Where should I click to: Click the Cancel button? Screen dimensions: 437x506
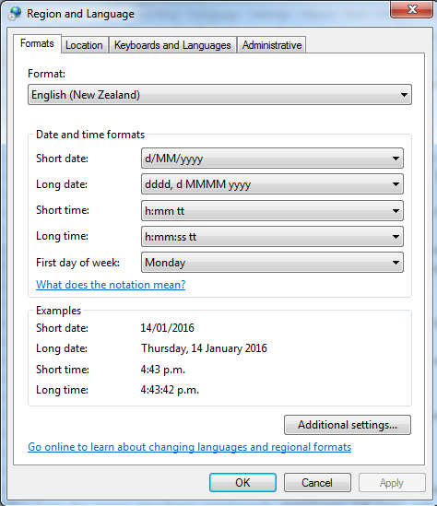(x=317, y=483)
